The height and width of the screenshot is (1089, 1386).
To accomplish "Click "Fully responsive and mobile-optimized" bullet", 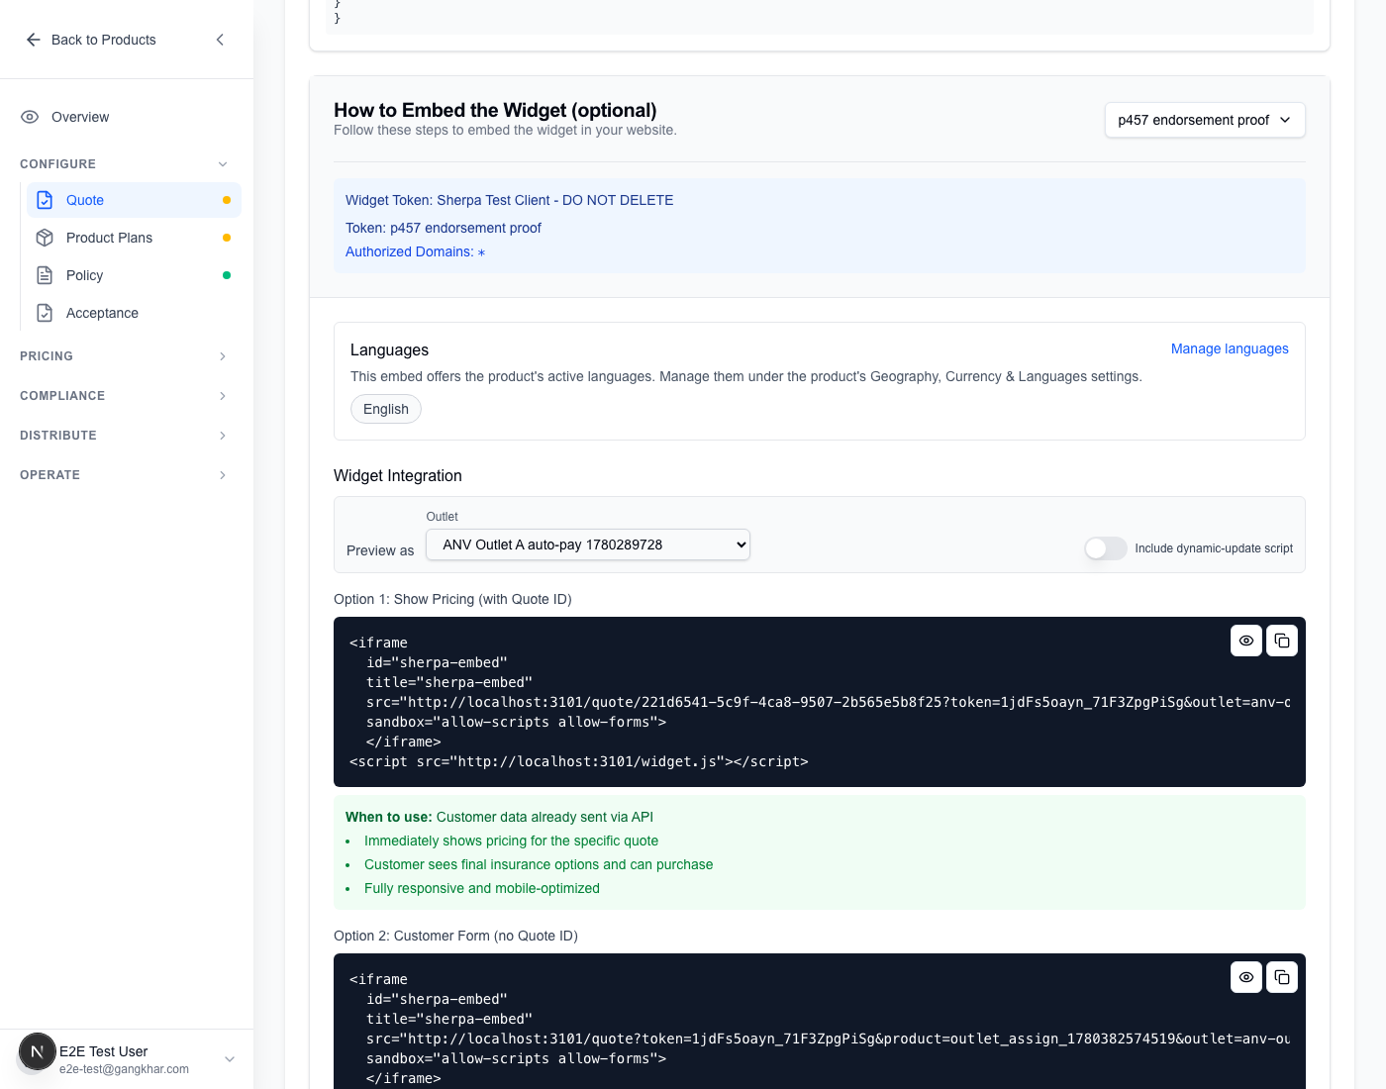I will click(482, 888).
